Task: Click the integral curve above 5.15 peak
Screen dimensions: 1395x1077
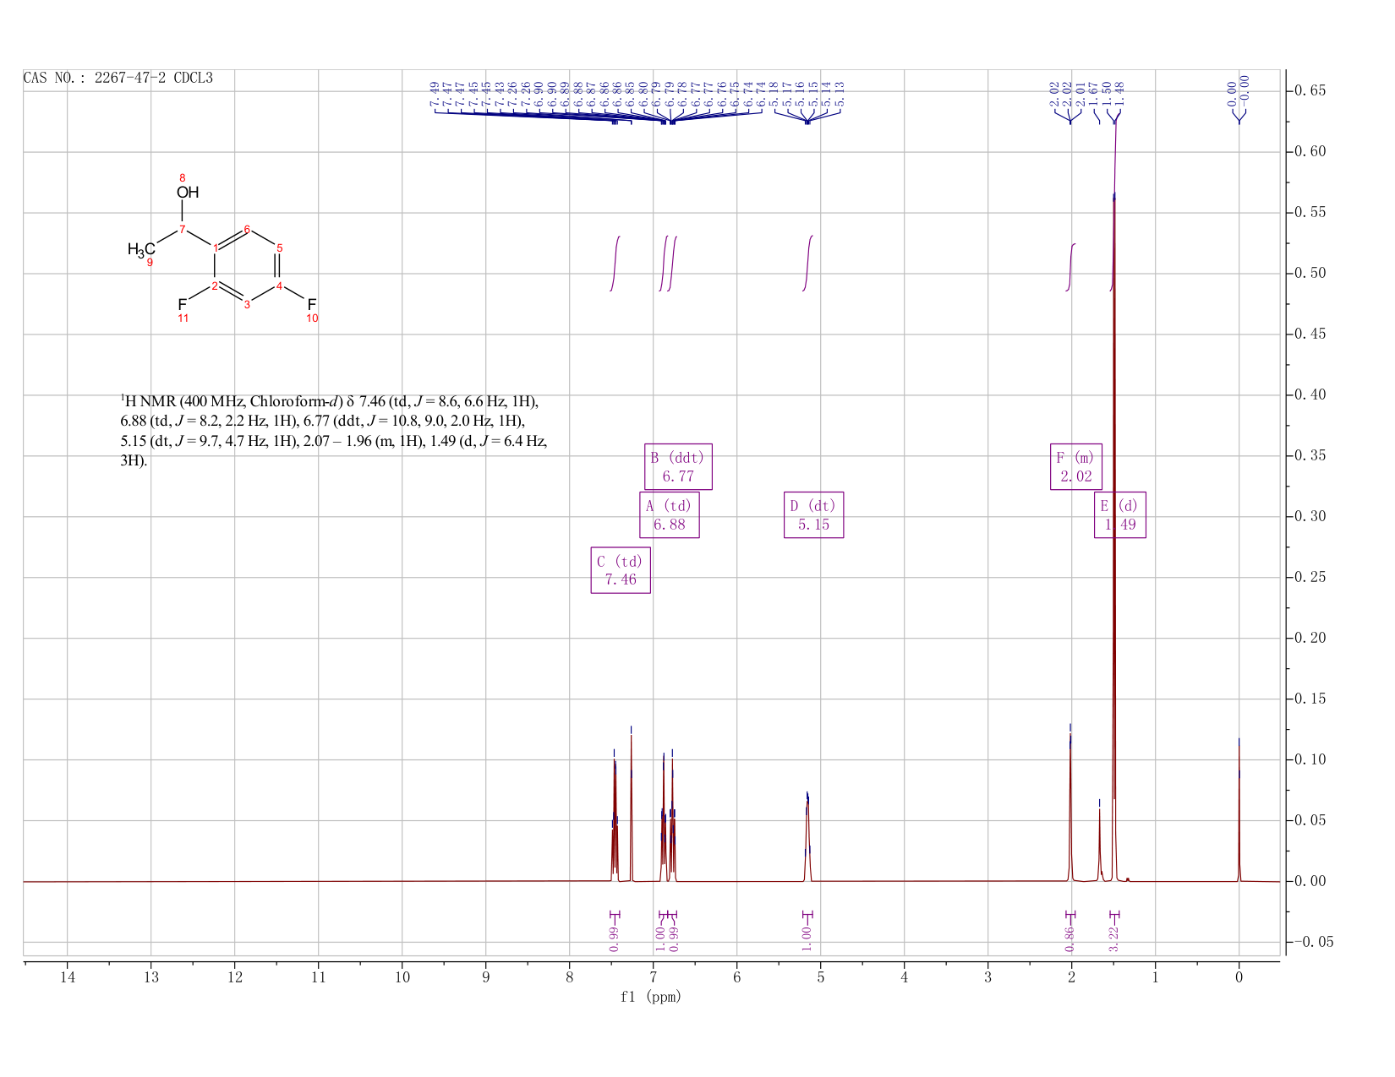Action: tap(807, 263)
